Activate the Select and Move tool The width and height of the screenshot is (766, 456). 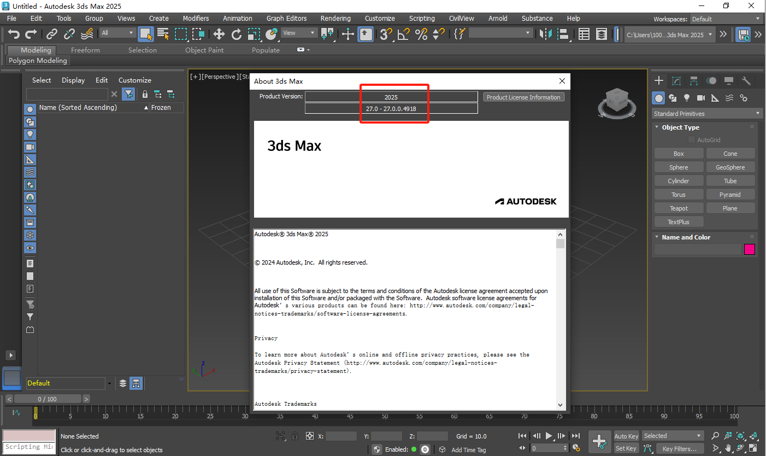[219, 34]
